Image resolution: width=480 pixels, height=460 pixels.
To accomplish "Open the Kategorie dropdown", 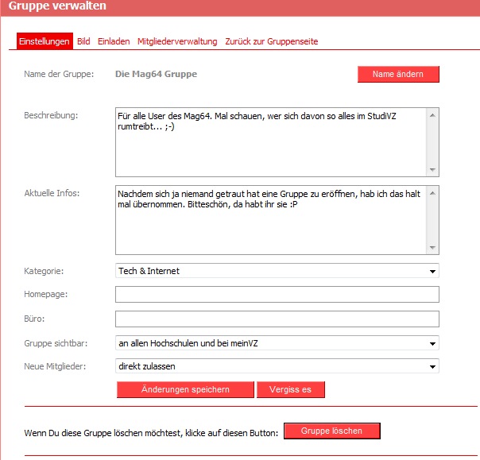I will click(277, 271).
